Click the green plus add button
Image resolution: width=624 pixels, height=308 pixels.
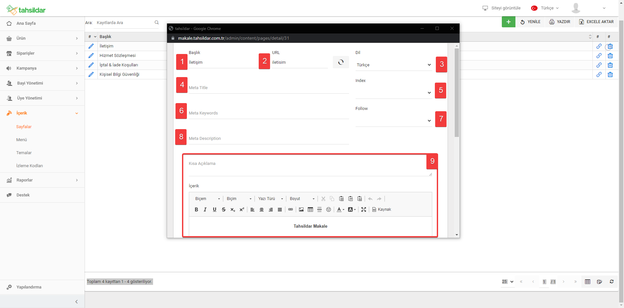tap(508, 22)
